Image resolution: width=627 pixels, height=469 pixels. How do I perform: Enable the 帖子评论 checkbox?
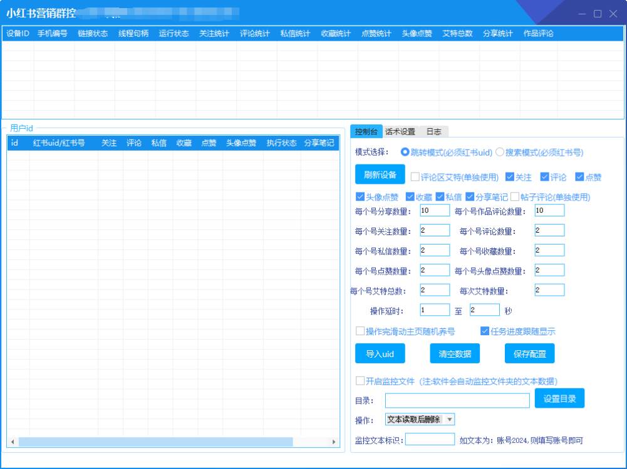click(x=515, y=197)
